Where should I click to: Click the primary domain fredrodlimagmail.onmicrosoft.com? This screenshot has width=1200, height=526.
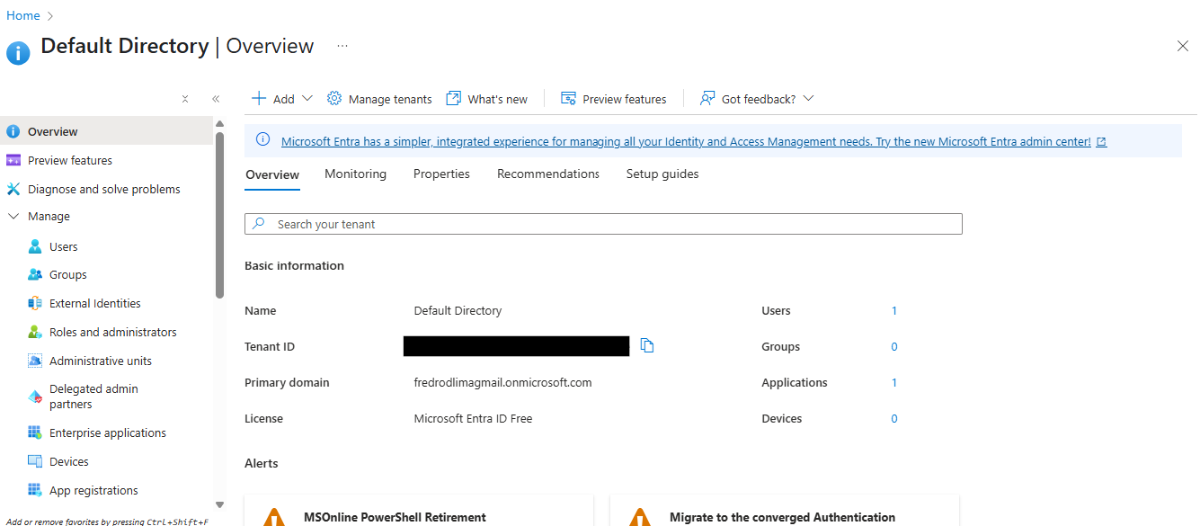[502, 382]
